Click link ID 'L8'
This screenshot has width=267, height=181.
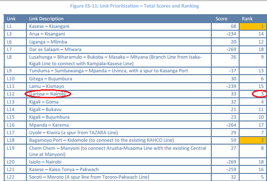pyautogui.click(x=9, y=57)
